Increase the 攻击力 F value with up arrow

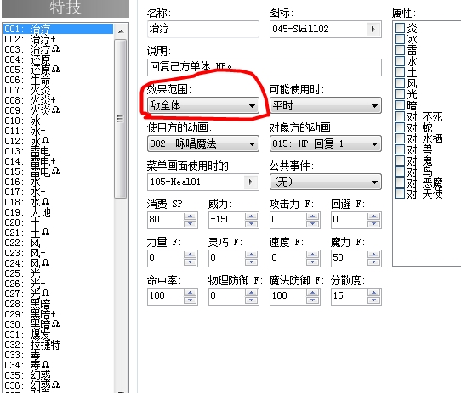pyautogui.click(x=312, y=216)
